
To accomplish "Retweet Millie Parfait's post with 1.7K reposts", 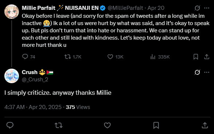I will point(68,57).
